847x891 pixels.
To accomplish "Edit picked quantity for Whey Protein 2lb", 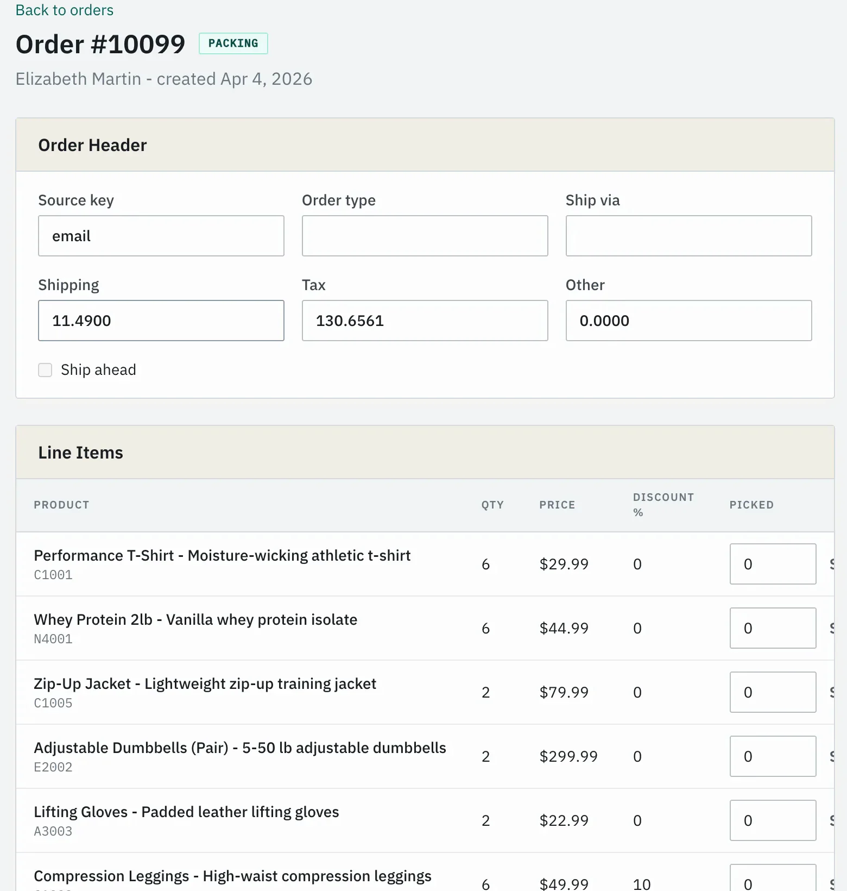I will tap(773, 628).
